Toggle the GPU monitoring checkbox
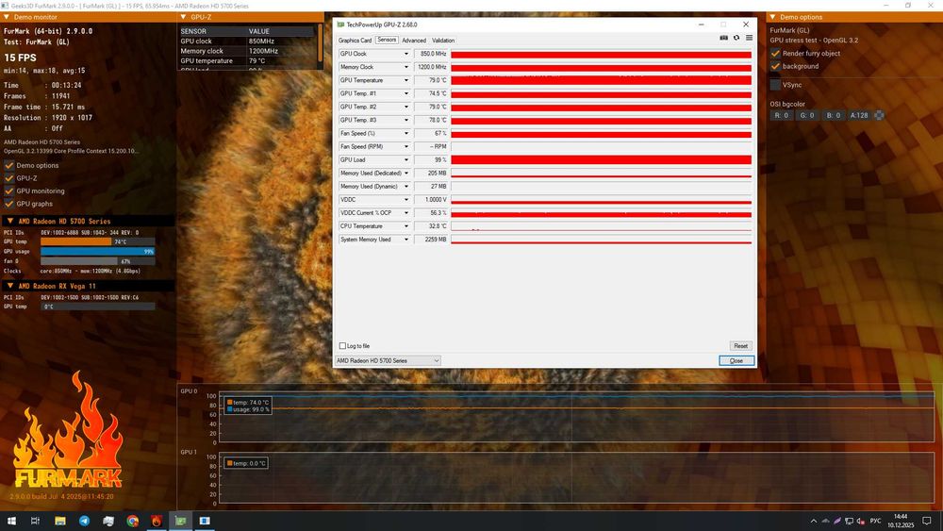 9,191
